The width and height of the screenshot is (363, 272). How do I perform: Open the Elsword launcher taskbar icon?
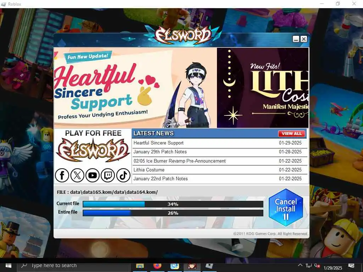point(192,266)
